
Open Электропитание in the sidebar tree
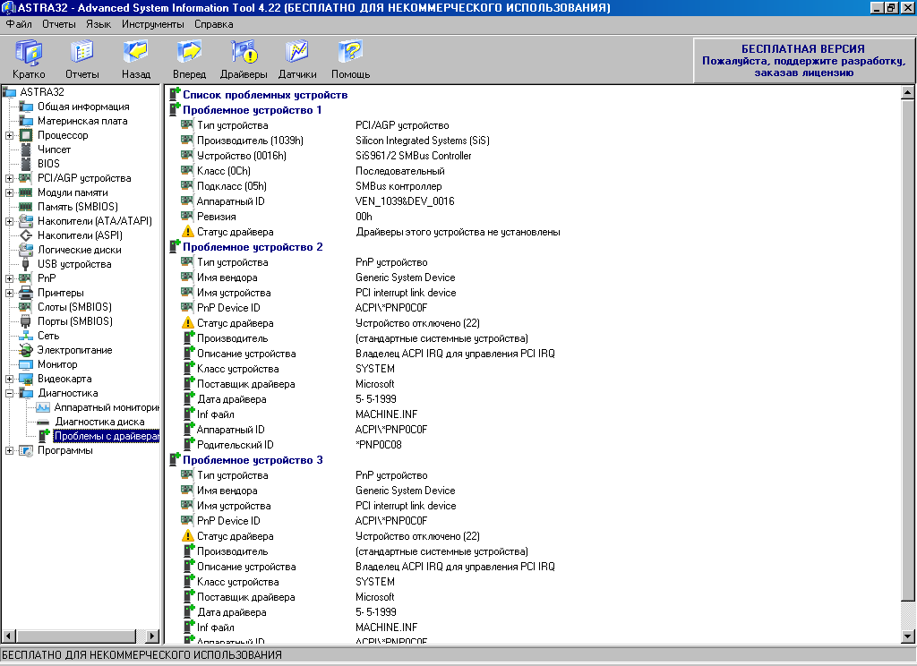(x=74, y=350)
